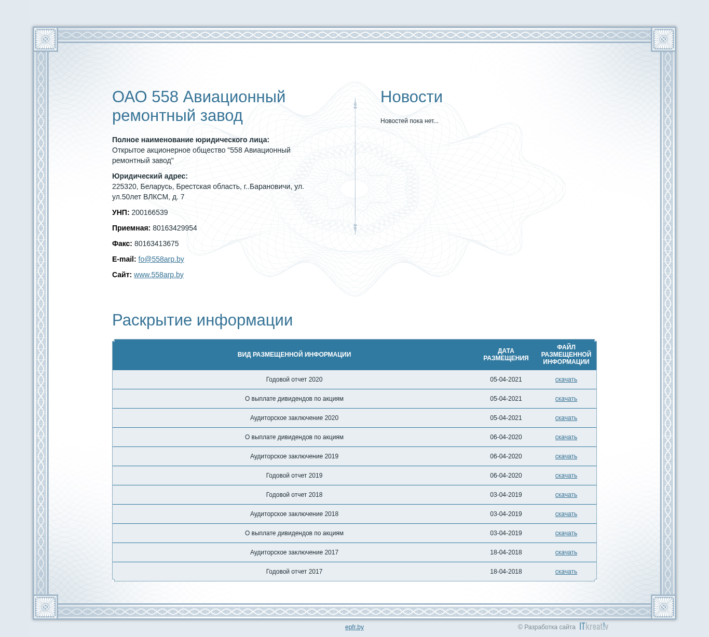Download О выплате дивидендов dated 05-04-2021
This screenshot has width=709, height=637.
click(566, 399)
